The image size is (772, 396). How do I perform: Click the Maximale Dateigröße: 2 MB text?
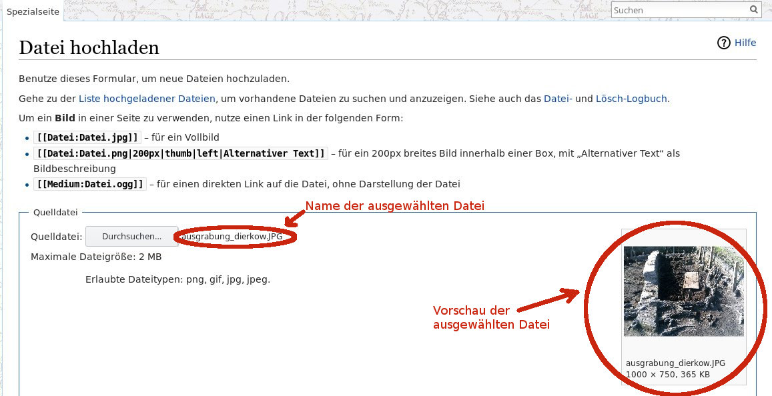tap(96, 257)
